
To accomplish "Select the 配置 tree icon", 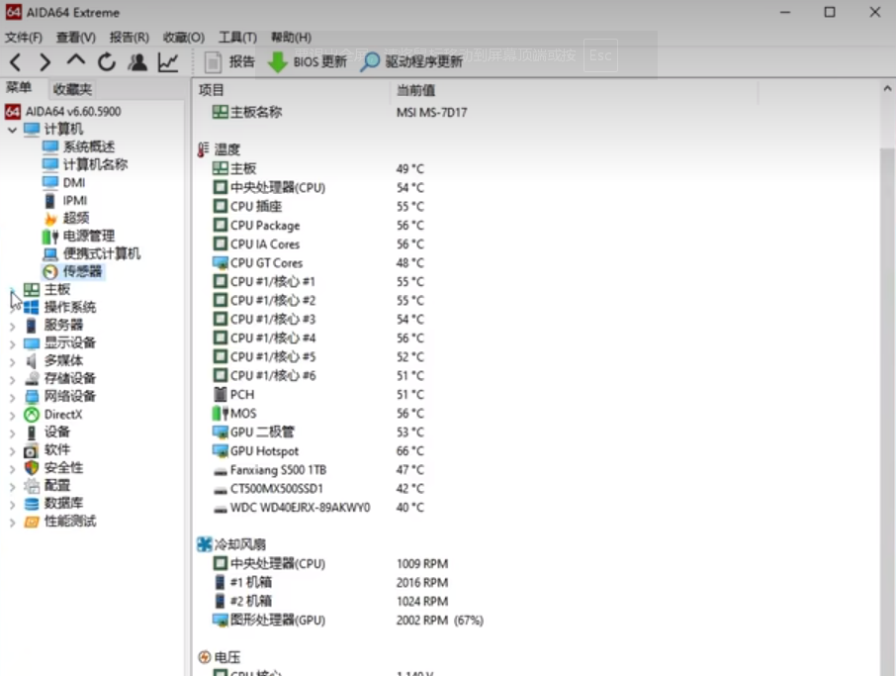I will (32, 486).
